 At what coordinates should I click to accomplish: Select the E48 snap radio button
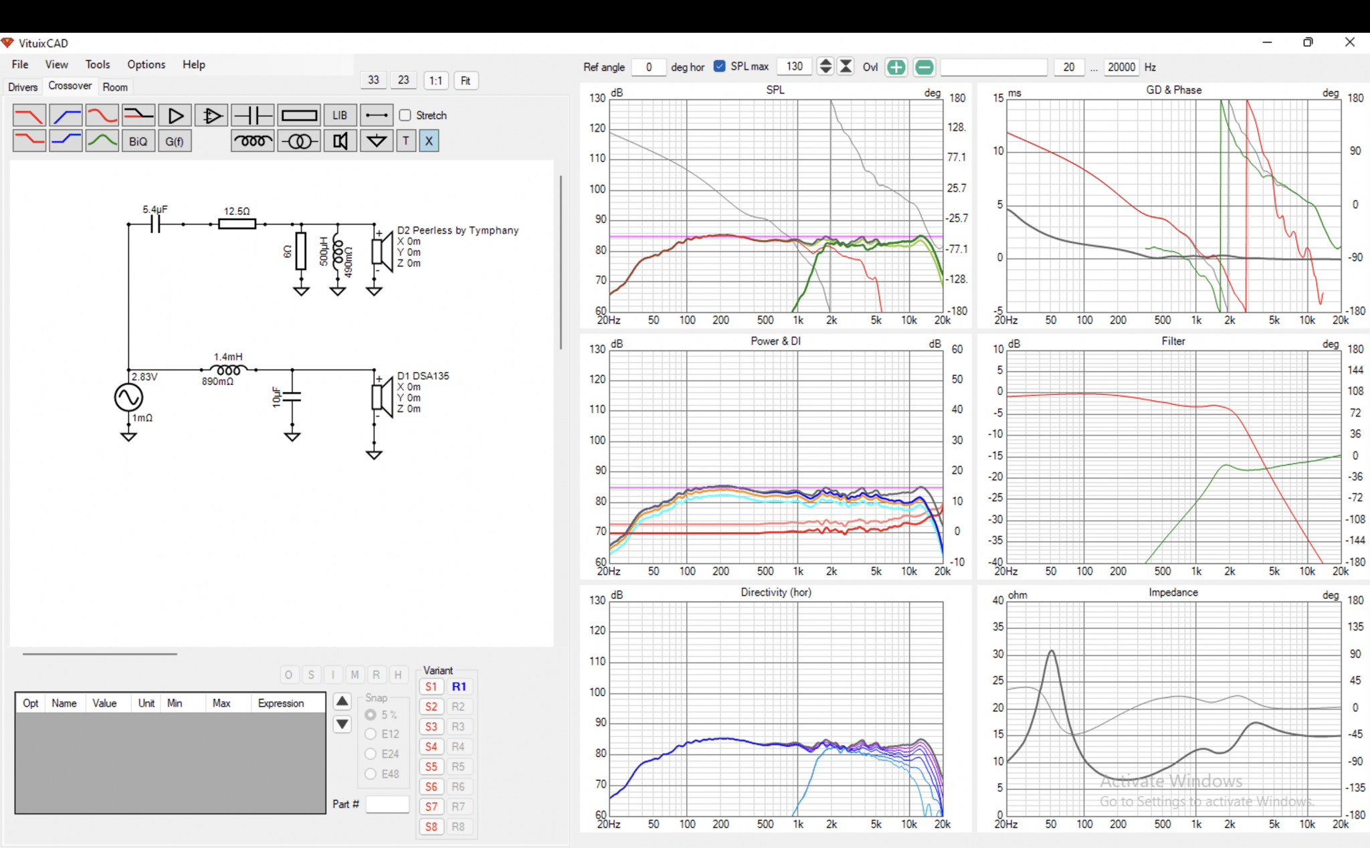pyautogui.click(x=370, y=774)
